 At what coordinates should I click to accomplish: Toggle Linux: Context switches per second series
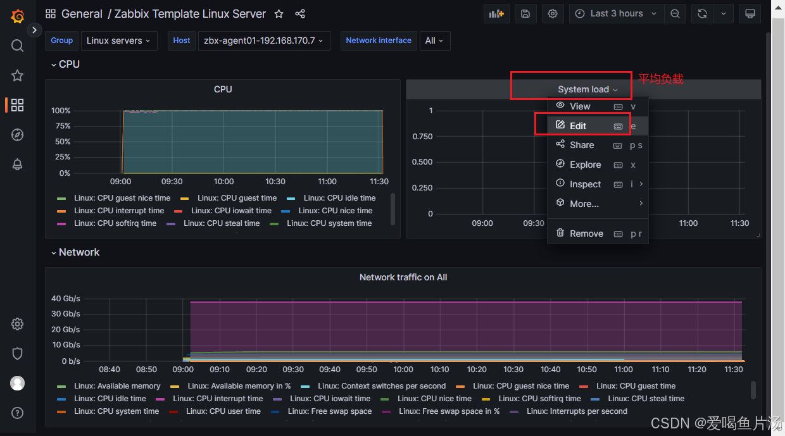(382, 386)
